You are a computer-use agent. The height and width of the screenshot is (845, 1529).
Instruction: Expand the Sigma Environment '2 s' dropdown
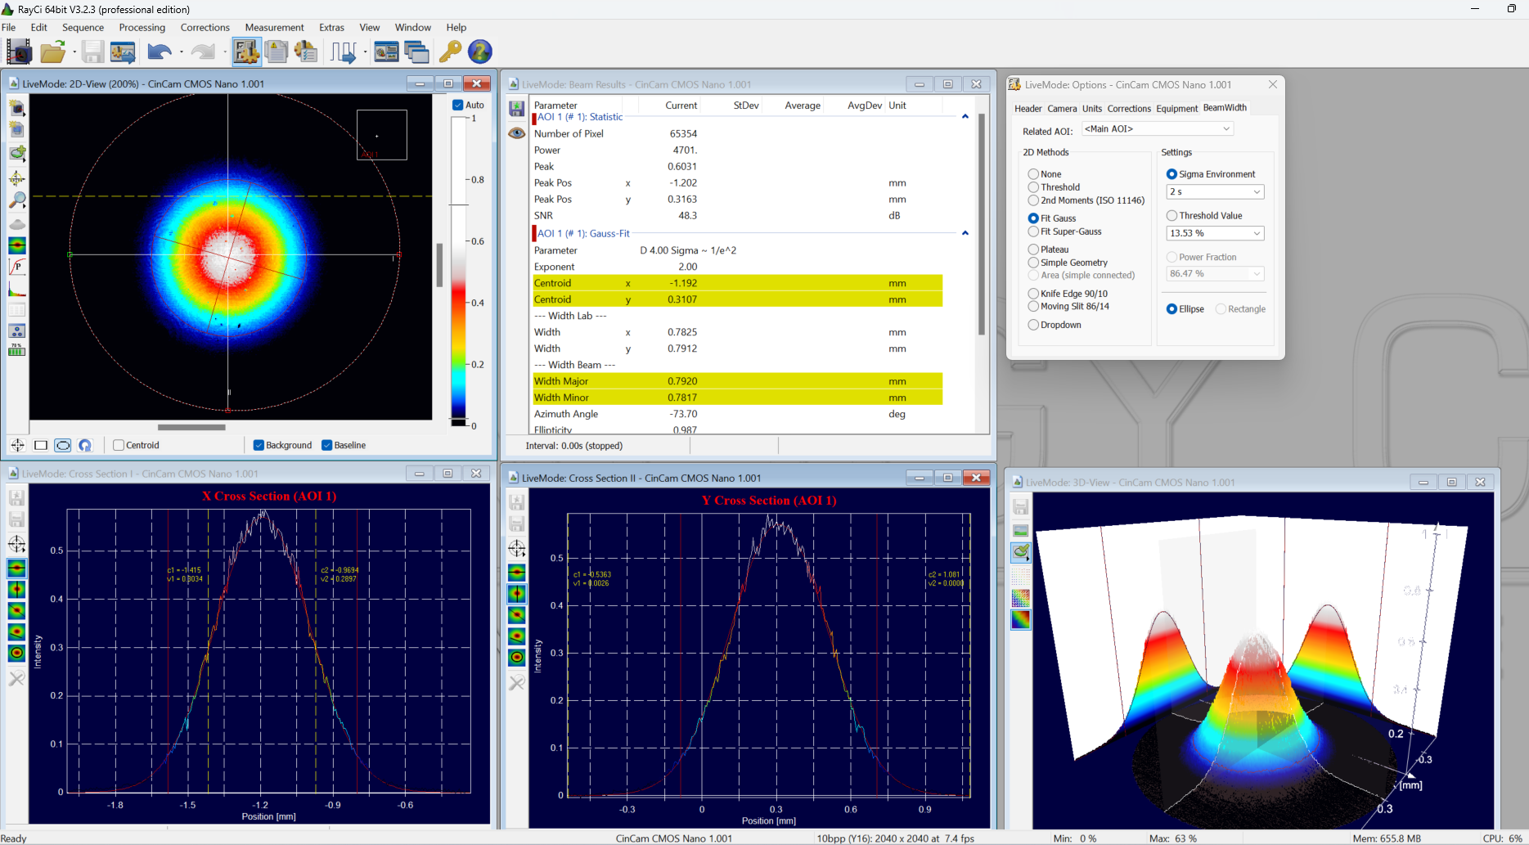click(1215, 192)
